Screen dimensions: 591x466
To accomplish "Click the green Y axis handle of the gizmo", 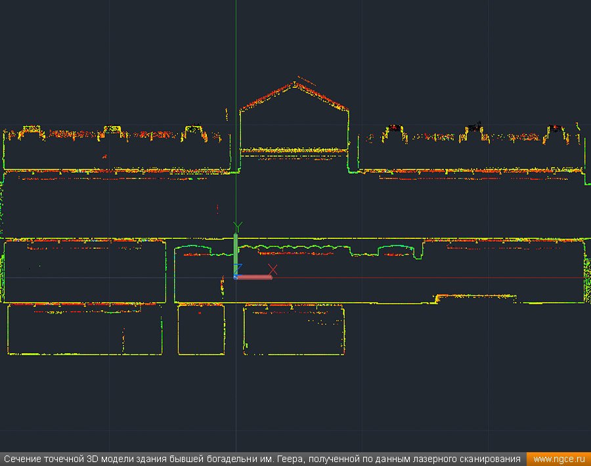I will click(x=236, y=254).
